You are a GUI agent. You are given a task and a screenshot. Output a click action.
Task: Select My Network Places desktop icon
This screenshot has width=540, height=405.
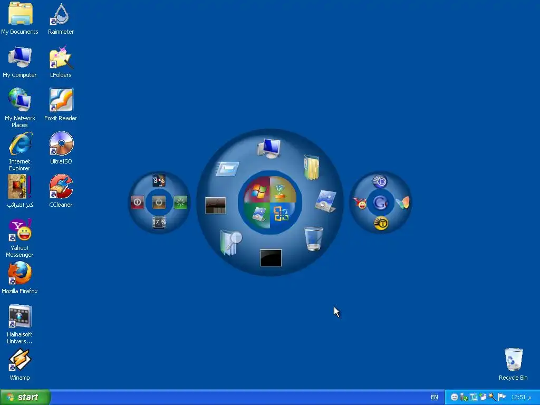pyautogui.click(x=20, y=108)
